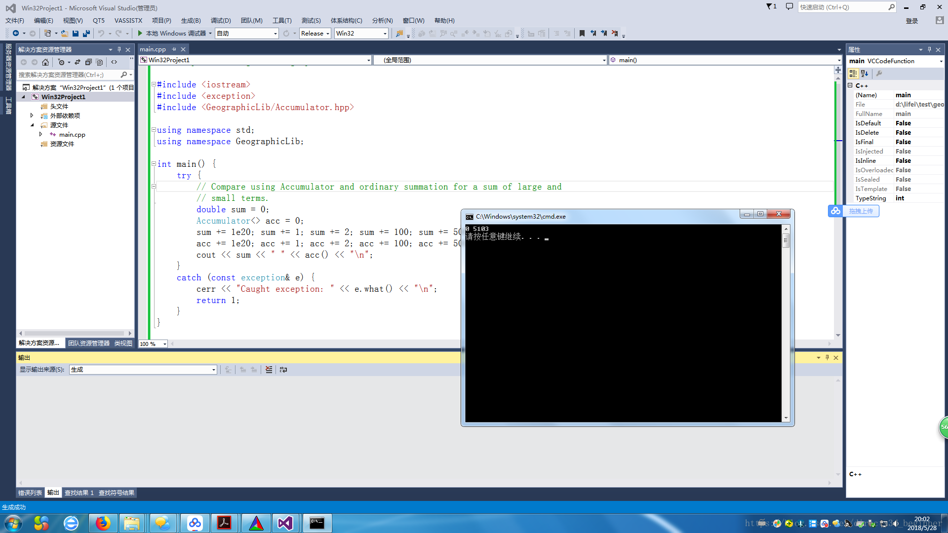This screenshot has height=533, width=948.
Task: Switch to the 查找结果 1 tab
Action: [x=79, y=493]
